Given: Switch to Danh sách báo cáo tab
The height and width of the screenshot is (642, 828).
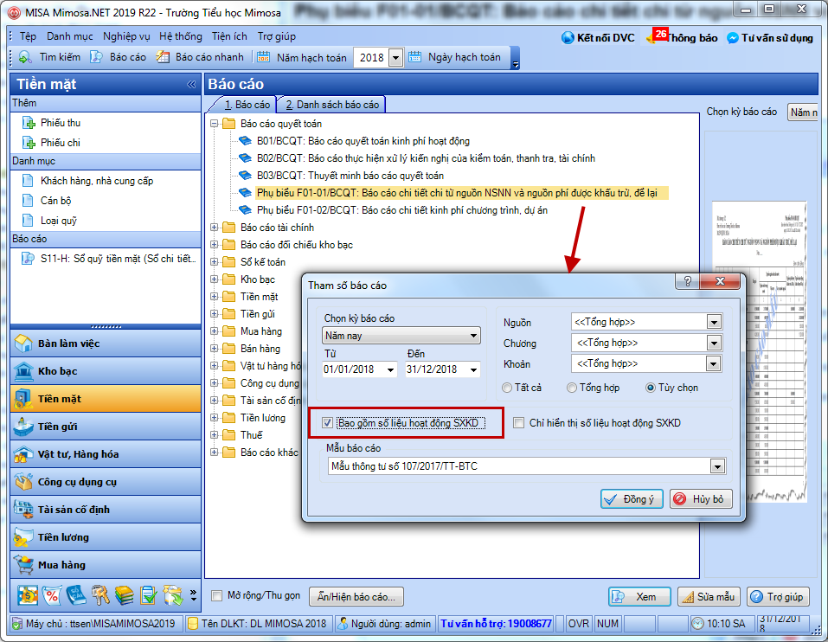Looking at the screenshot, I should [332, 105].
